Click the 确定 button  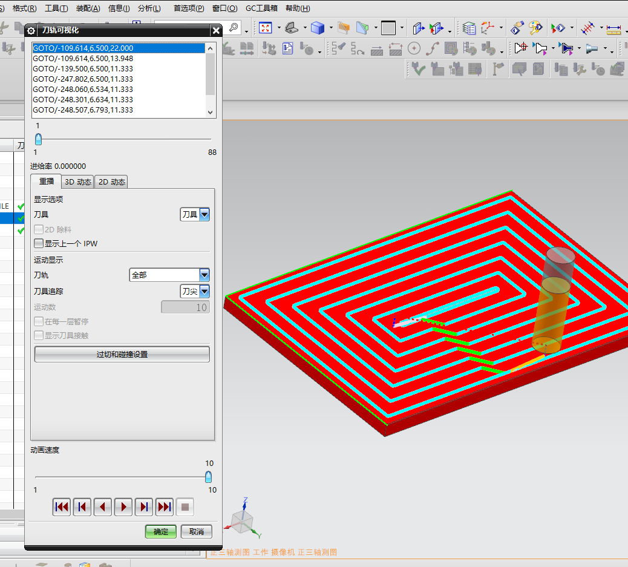tap(160, 532)
